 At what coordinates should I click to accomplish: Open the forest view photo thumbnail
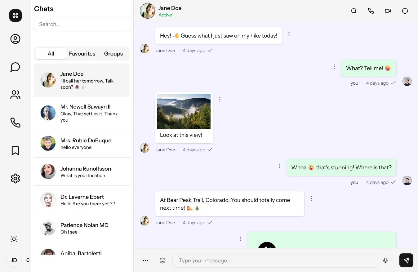(x=184, y=112)
